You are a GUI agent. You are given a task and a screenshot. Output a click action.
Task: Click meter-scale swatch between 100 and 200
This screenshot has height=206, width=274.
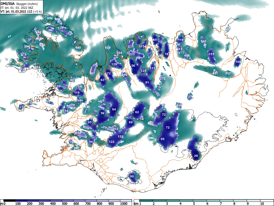[x=21, y=201]
